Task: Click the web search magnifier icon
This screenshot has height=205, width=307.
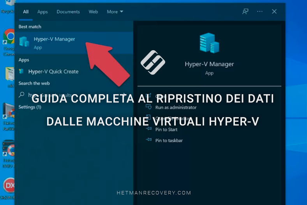Action: (x=21, y=95)
